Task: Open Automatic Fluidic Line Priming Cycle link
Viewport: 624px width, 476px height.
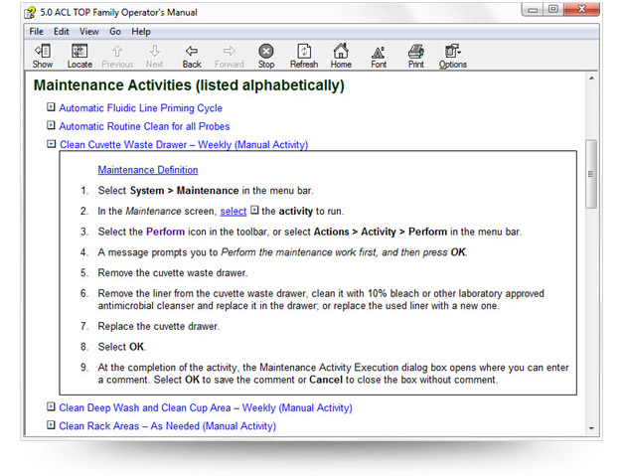Action: coord(140,108)
